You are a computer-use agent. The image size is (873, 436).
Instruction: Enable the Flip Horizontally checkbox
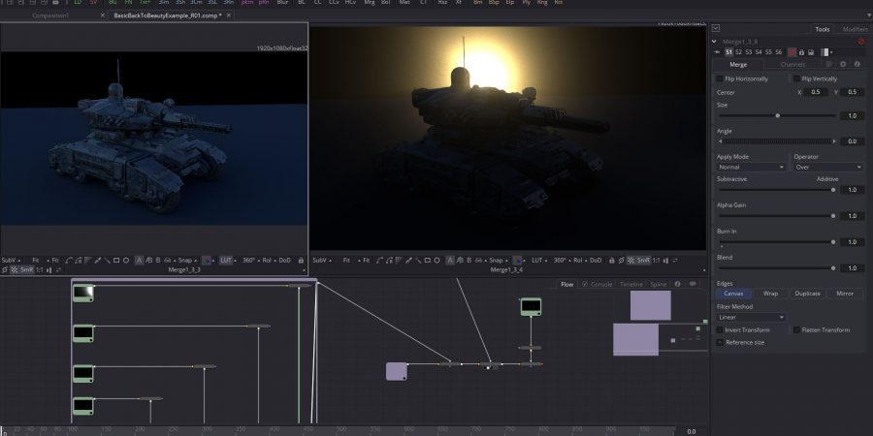click(x=720, y=78)
